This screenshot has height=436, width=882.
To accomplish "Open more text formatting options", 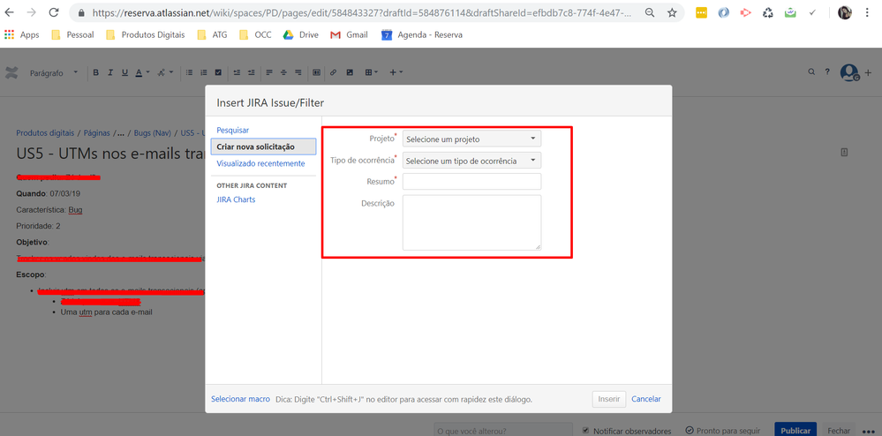I will [163, 72].
